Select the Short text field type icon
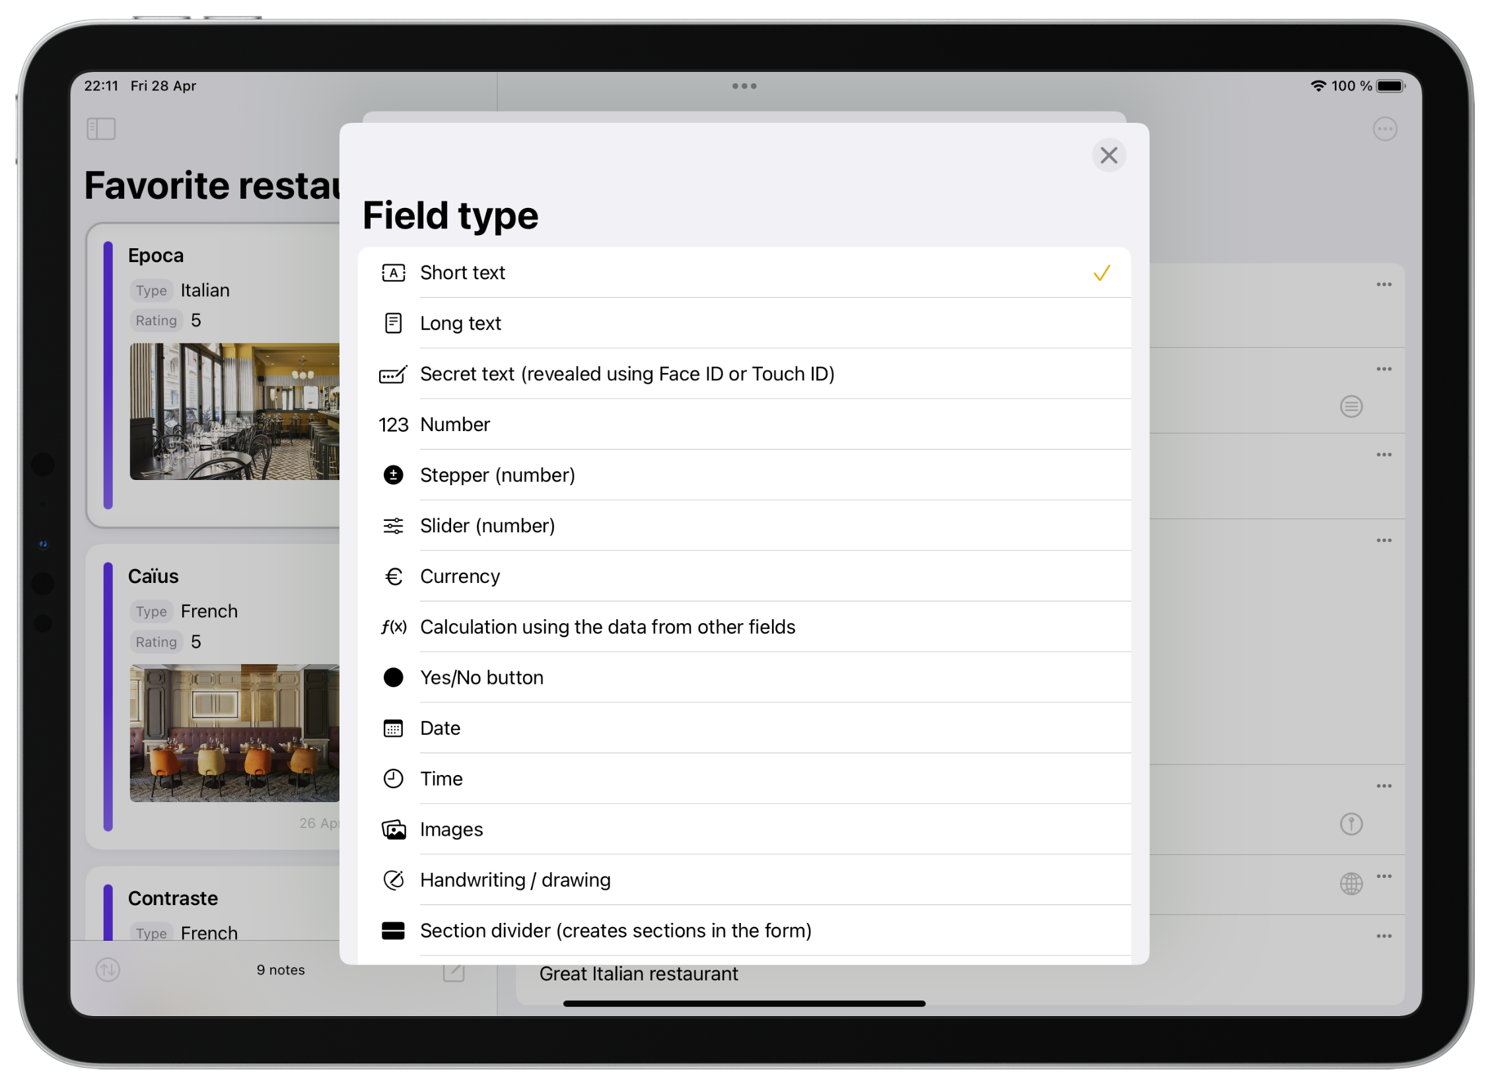The height and width of the screenshot is (1084, 1490). [393, 273]
